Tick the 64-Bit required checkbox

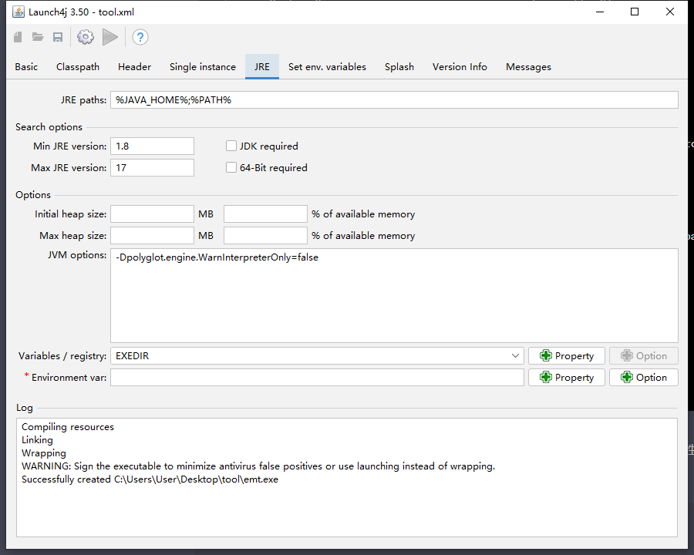coord(231,167)
